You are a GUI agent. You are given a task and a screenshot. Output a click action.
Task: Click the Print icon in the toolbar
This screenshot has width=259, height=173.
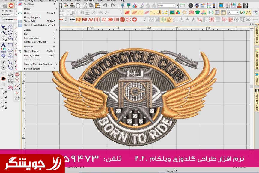[x=72, y=5]
